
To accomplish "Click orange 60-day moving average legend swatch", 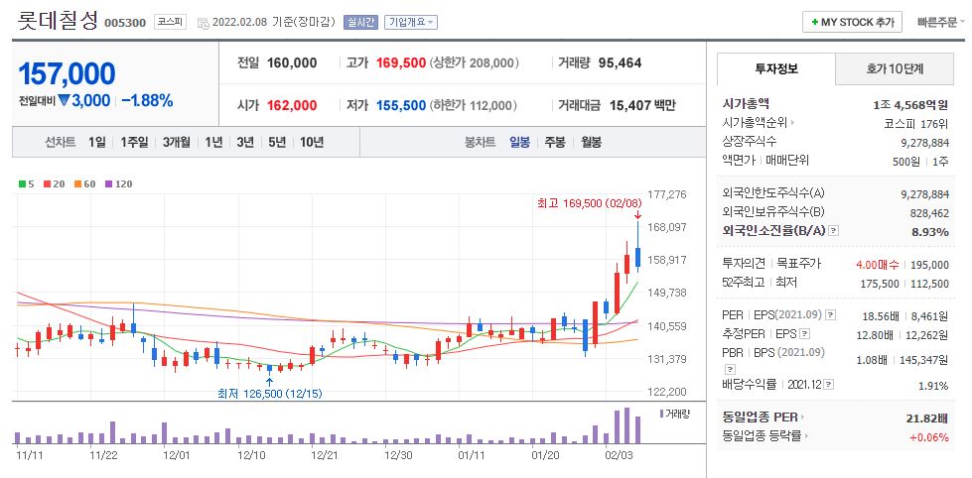I will click(x=78, y=183).
